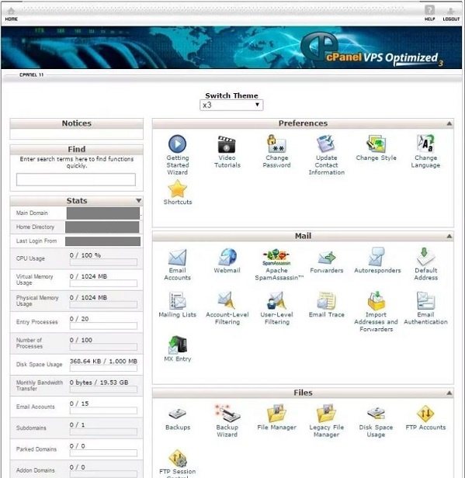Open FTP Session Control icon
The height and width of the screenshot is (478, 465).
coord(178,458)
